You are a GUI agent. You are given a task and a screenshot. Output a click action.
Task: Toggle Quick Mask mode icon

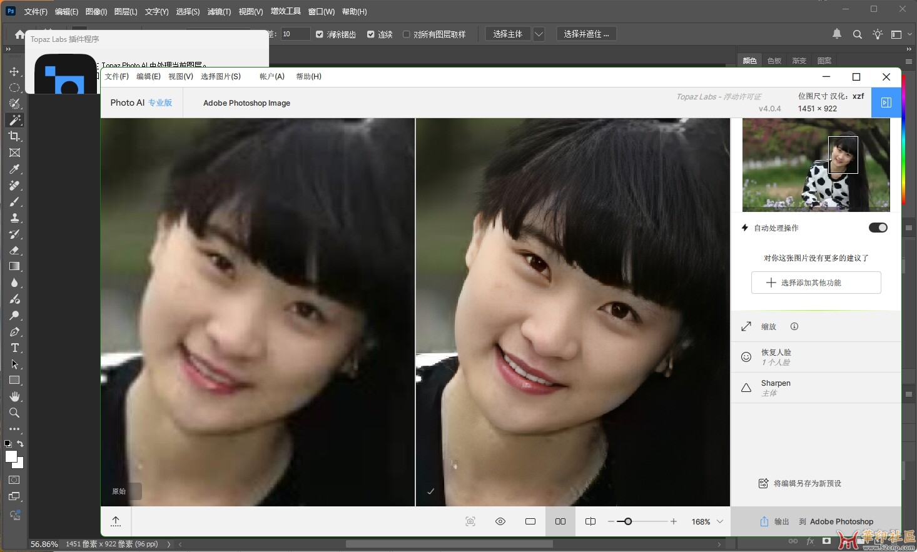tap(14, 480)
